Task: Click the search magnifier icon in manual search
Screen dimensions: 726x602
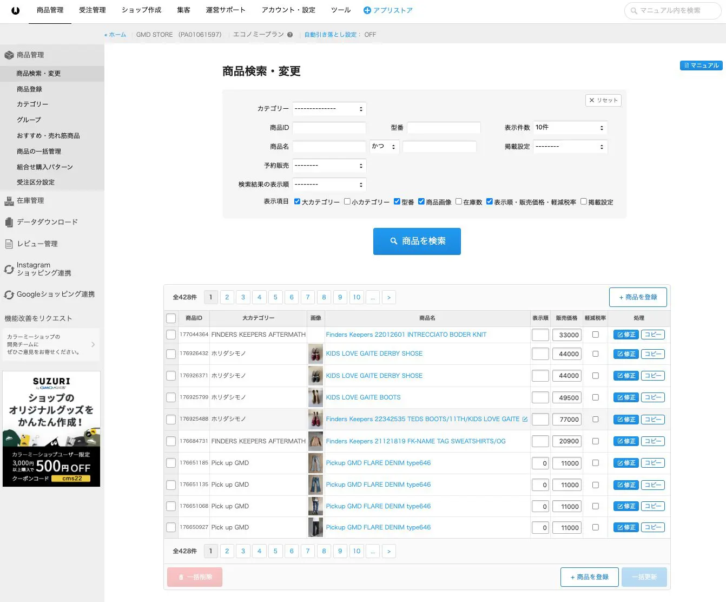Action: pos(633,11)
